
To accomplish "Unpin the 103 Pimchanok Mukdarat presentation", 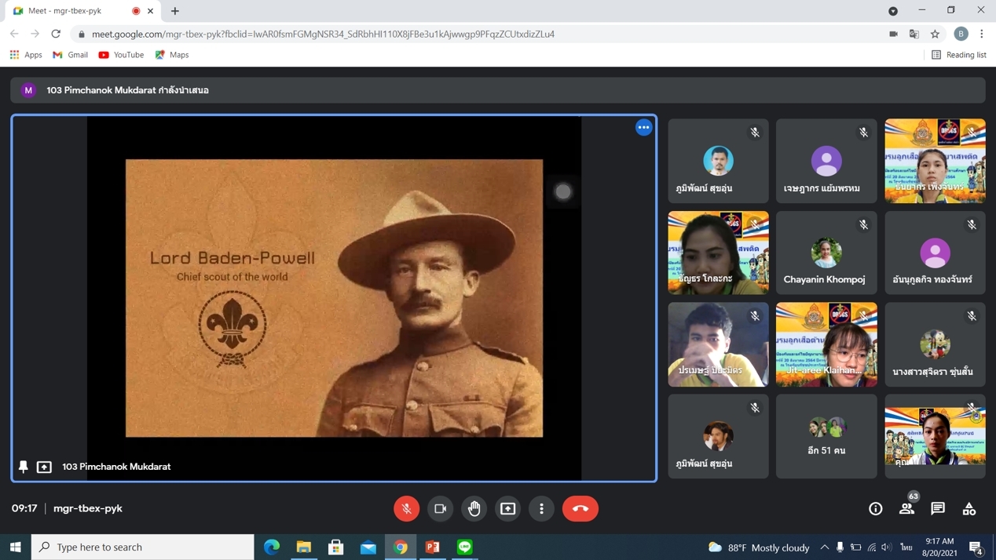I will click(24, 467).
